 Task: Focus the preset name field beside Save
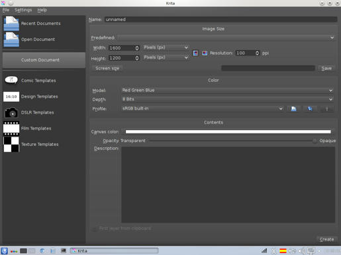pos(268,68)
